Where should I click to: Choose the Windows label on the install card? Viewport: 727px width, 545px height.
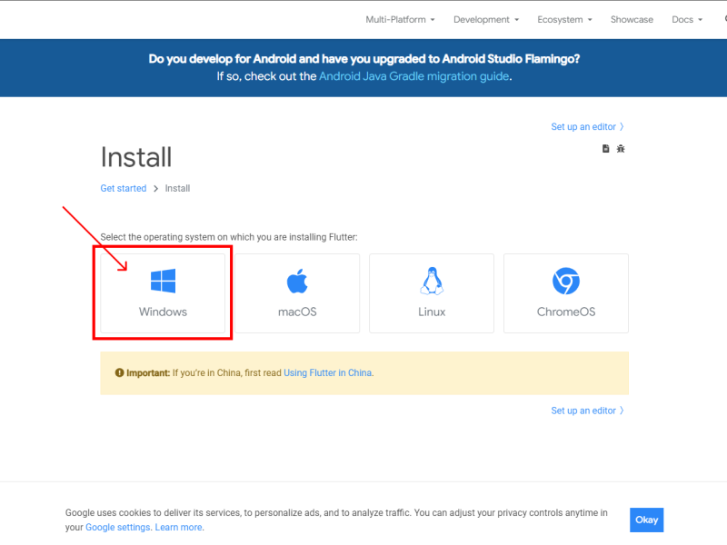point(164,312)
